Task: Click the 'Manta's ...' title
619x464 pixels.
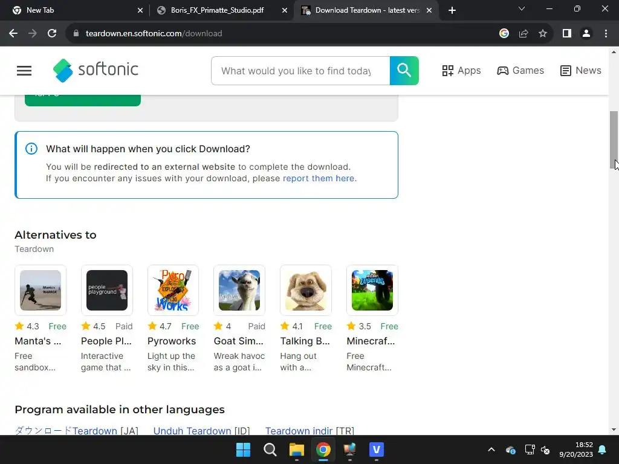Action: [38, 341]
